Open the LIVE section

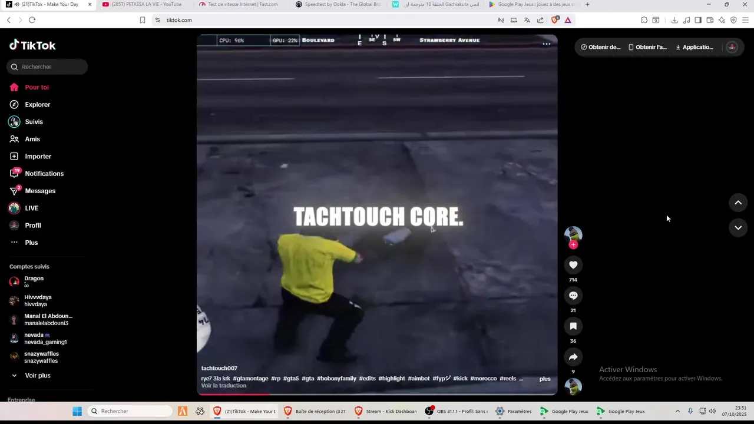pos(31,208)
